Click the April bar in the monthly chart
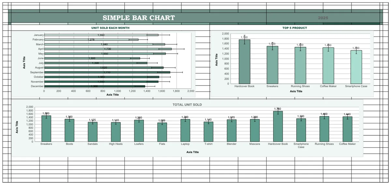 [108, 49]
